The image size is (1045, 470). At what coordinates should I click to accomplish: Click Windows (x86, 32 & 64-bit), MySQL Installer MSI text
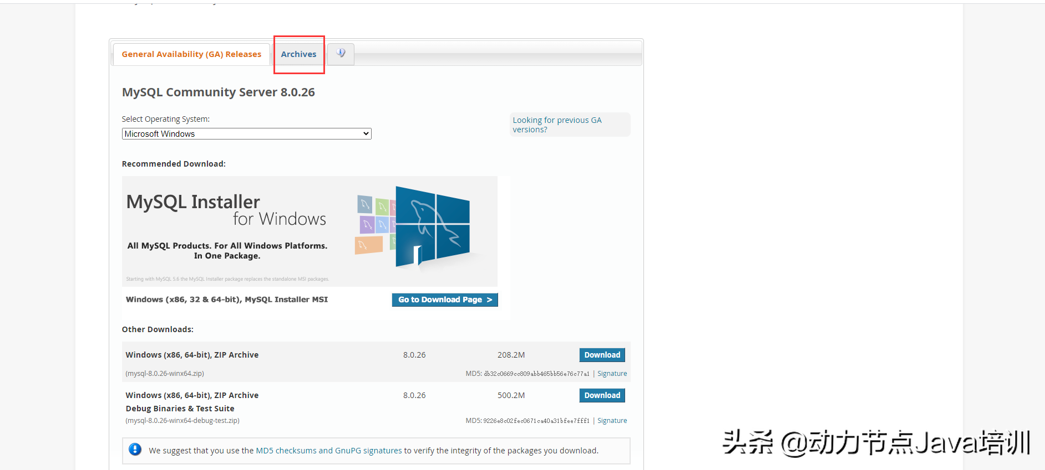tap(227, 299)
